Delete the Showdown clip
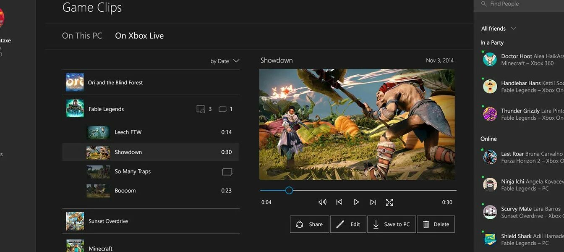This screenshot has height=252, width=564. coord(436,224)
